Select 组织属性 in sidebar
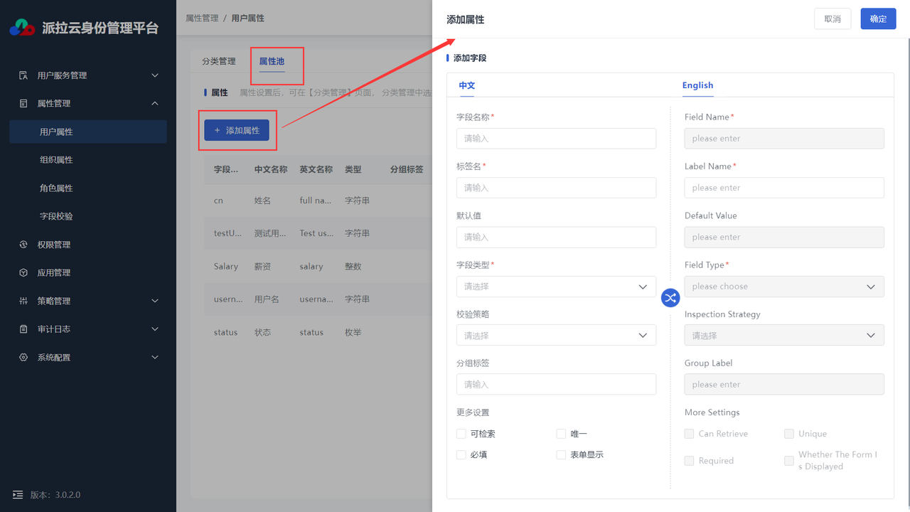This screenshot has height=512, width=910. click(56, 160)
